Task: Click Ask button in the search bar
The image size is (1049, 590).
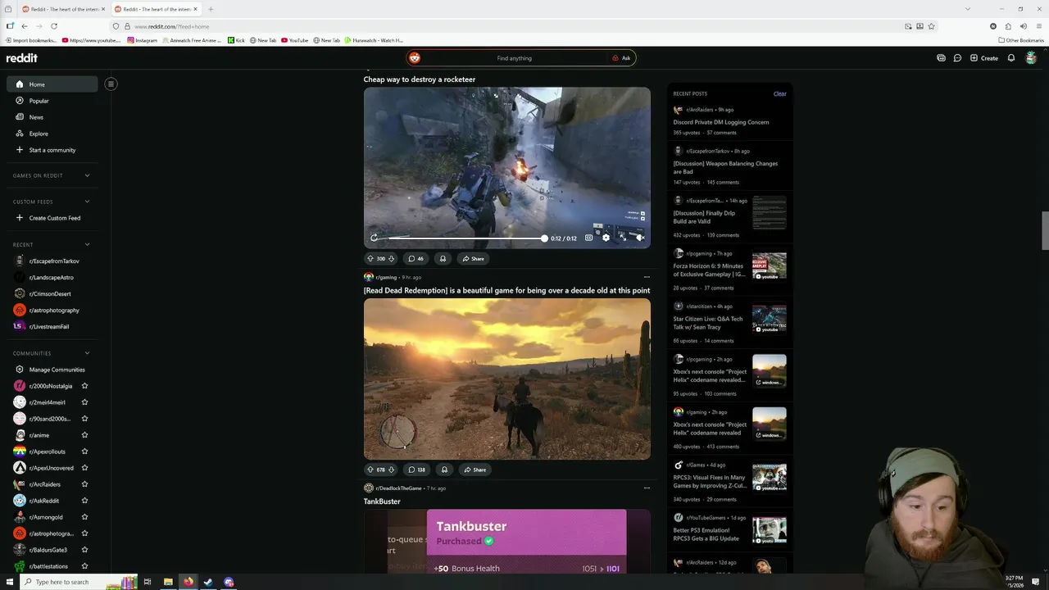Action: click(621, 58)
